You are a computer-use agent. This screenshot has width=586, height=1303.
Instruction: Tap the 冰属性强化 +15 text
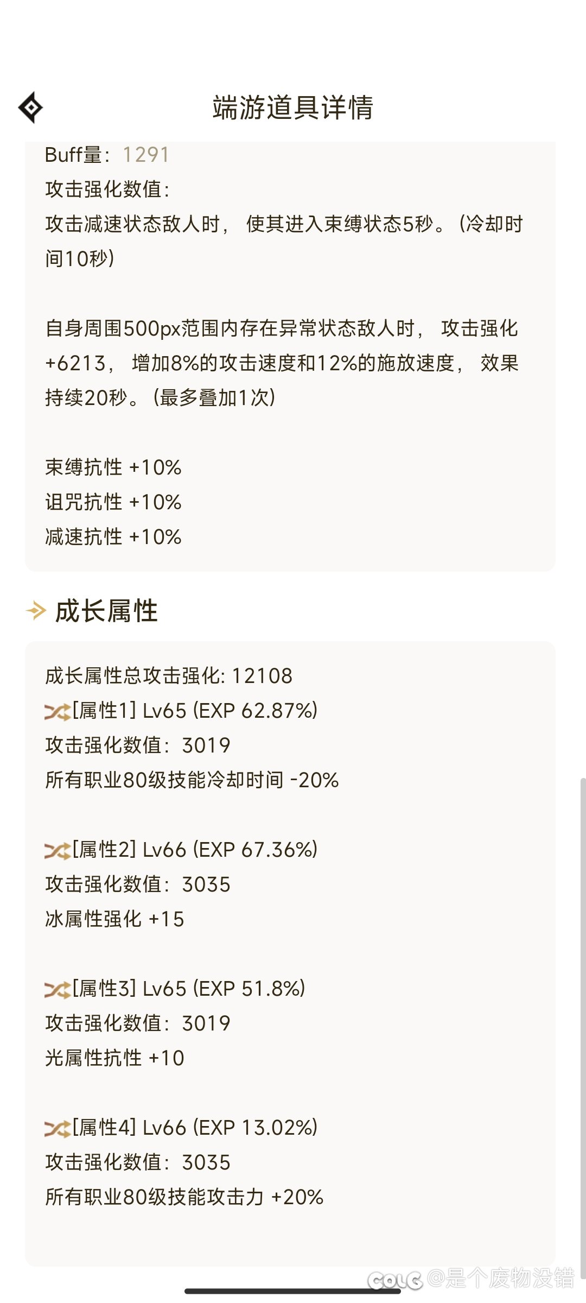point(114,919)
